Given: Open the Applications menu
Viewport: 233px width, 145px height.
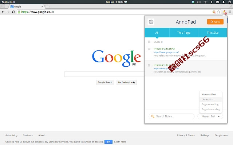Looking at the screenshot, I should pyautogui.click(x=8, y=2).
